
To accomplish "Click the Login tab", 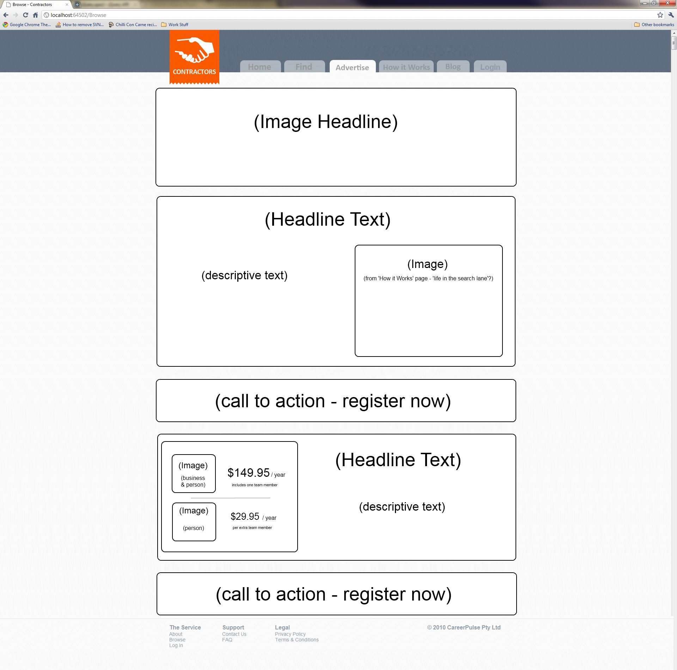I will pos(490,67).
